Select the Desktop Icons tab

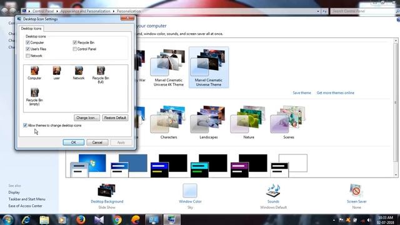click(x=31, y=28)
